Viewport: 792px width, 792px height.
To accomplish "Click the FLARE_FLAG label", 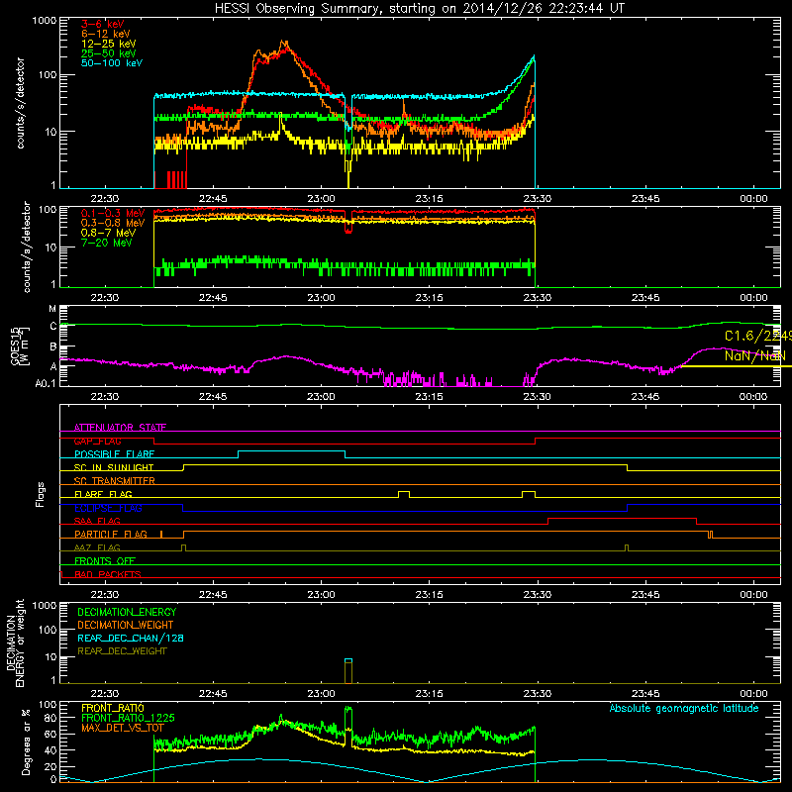I will tap(103, 494).
